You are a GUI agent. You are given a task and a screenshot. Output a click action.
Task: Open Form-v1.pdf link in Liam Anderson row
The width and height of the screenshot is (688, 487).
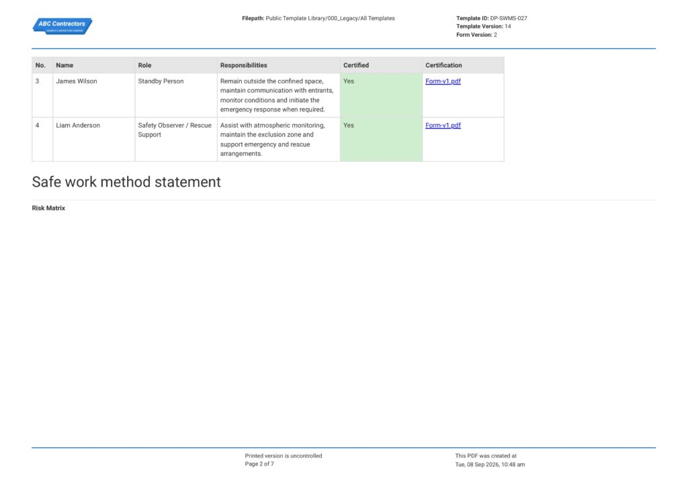click(x=443, y=126)
